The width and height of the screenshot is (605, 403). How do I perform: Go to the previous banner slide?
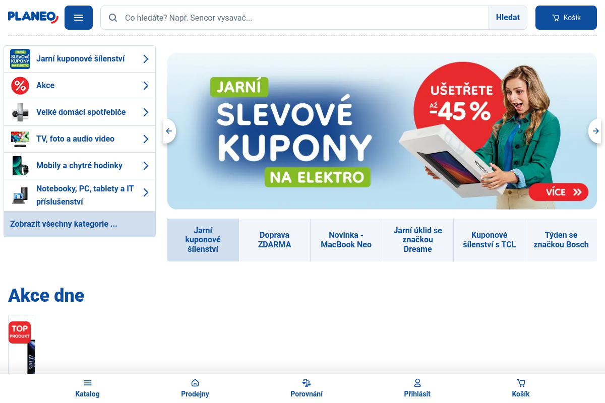tap(169, 131)
